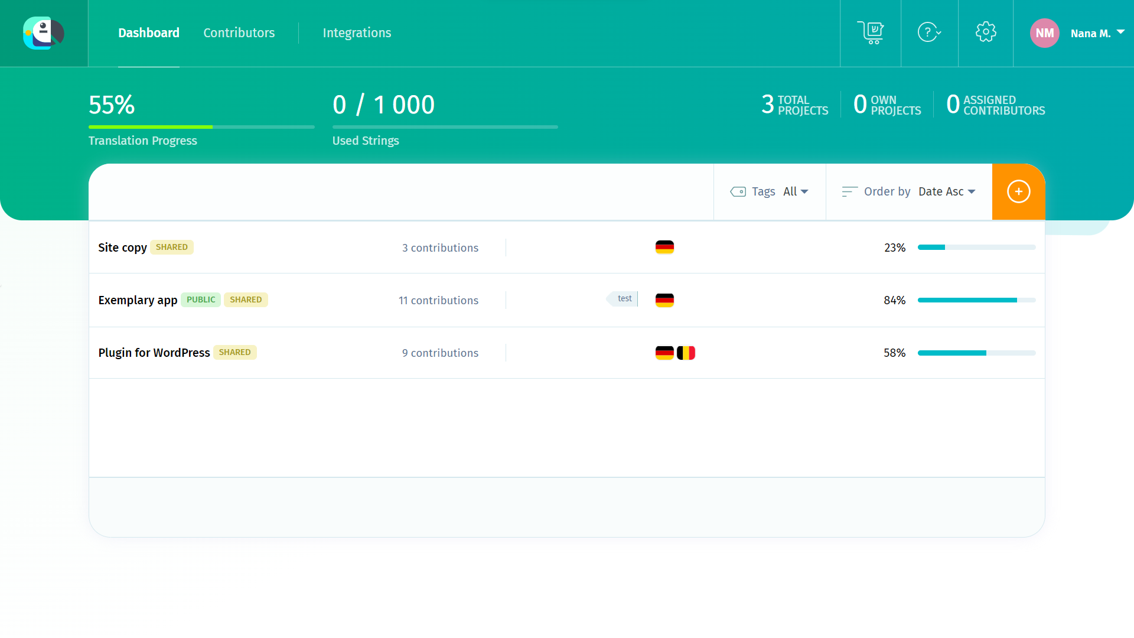This screenshot has width=1134, height=638.
Task: Click the Total Projects counter
Action: (x=795, y=105)
